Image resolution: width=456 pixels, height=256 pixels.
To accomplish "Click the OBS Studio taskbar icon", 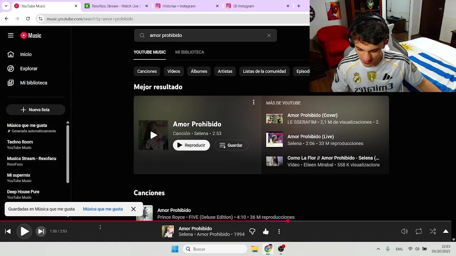I will pos(281,249).
